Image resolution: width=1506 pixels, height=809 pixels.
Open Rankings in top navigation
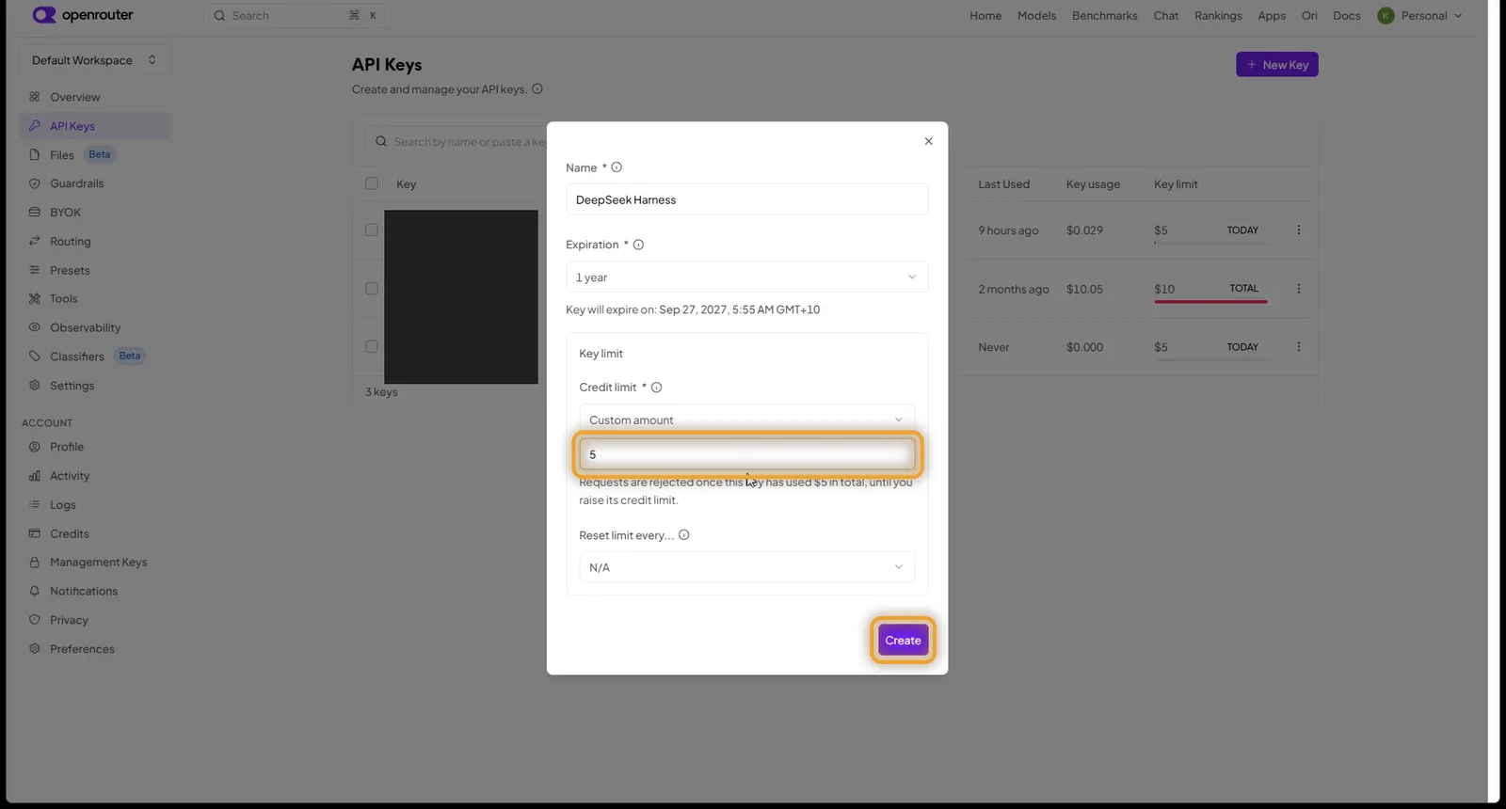tap(1218, 16)
